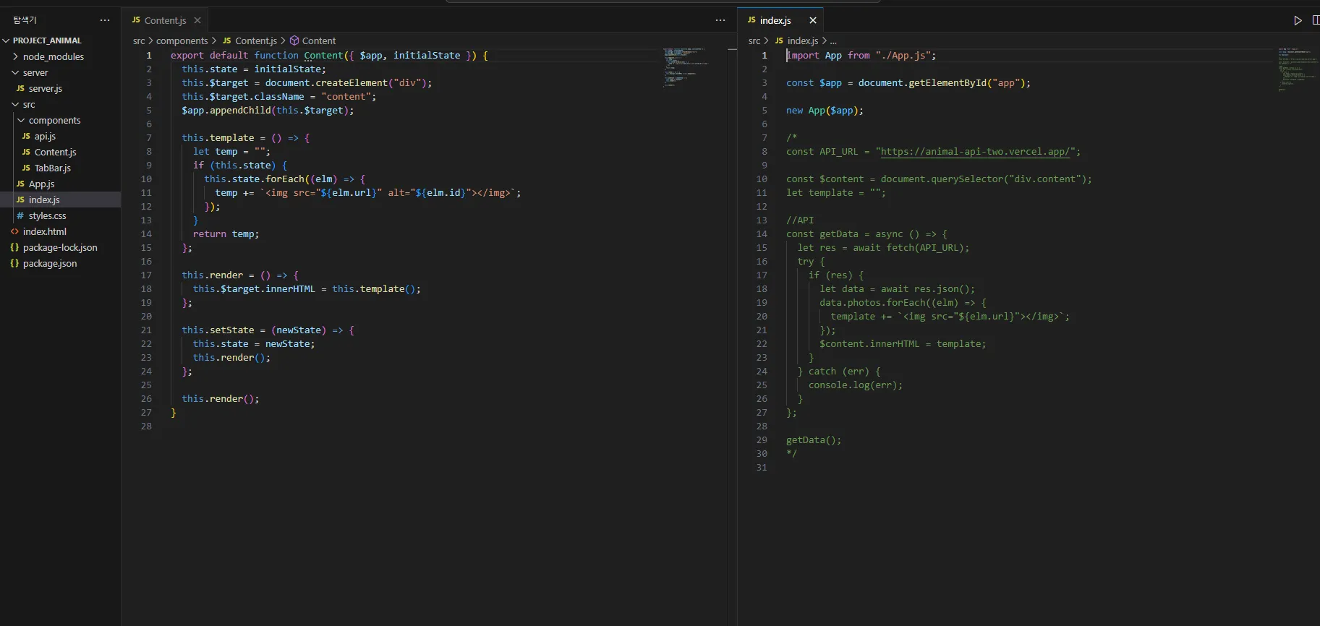The image size is (1320, 626).
Task: Click 'src' breadcrumb in Content.js editor
Action: (x=139, y=40)
